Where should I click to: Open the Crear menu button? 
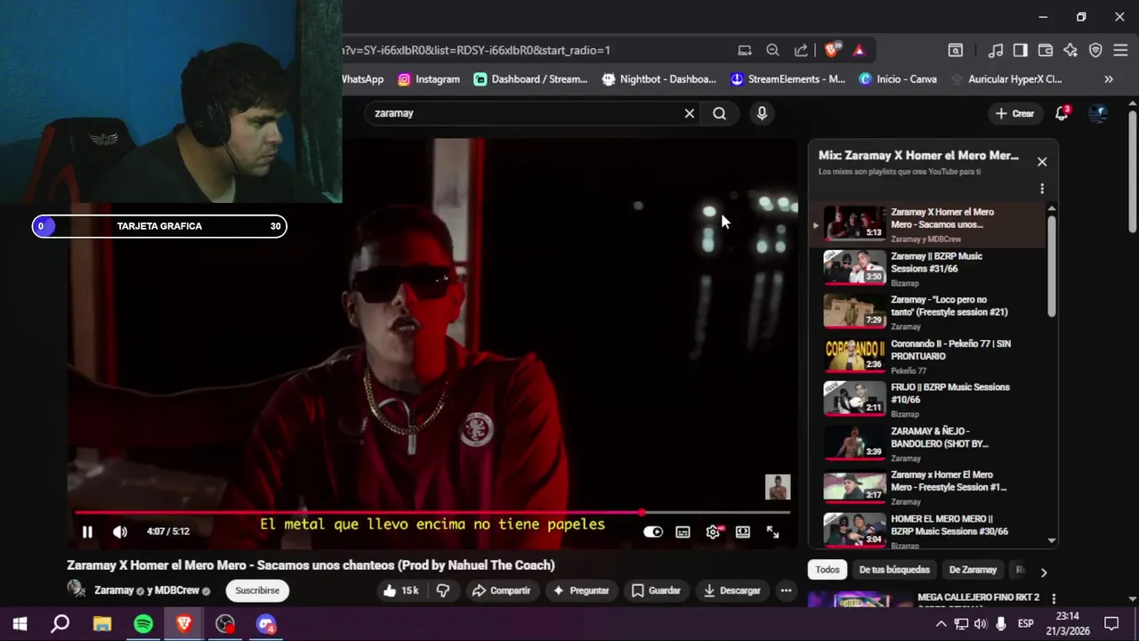pyautogui.click(x=1014, y=113)
